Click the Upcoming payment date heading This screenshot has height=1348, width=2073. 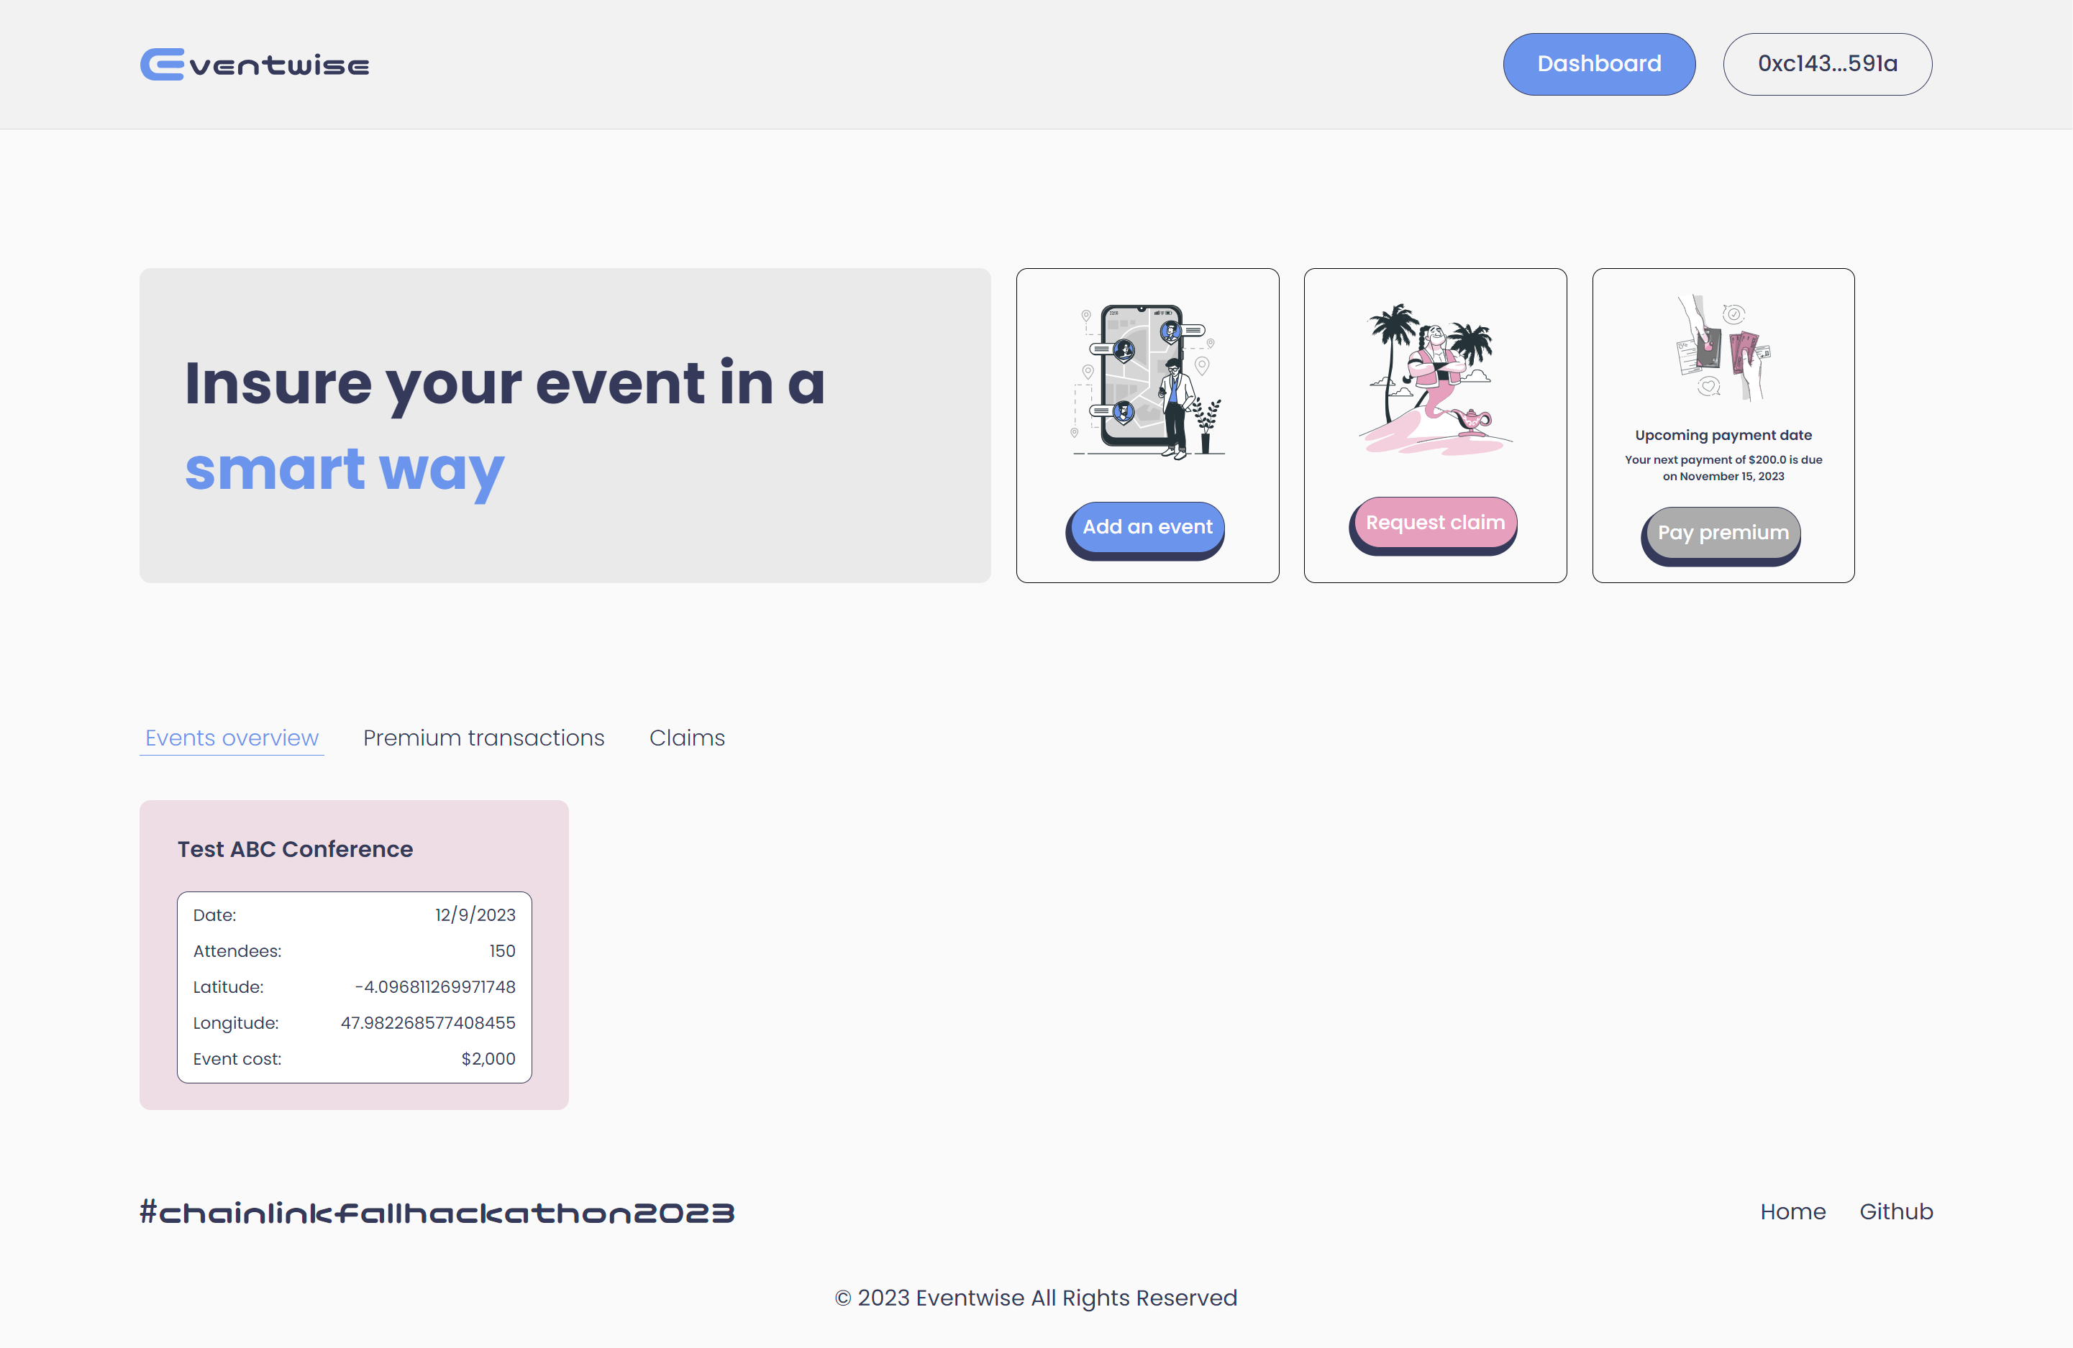tap(1722, 436)
